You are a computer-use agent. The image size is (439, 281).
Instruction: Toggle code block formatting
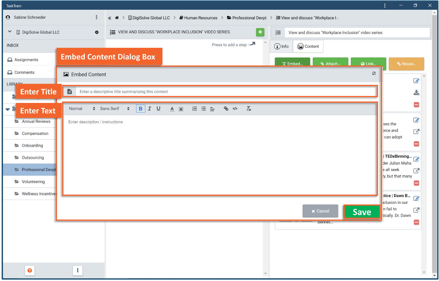pyautogui.click(x=235, y=109)
